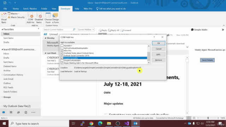Image resolution: width=226 pixels, height=127 pixels.
Task: Expand My Outlook Data File(2)
Action: pos(2,106)
